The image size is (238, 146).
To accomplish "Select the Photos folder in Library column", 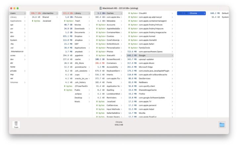I will (108, 52).
